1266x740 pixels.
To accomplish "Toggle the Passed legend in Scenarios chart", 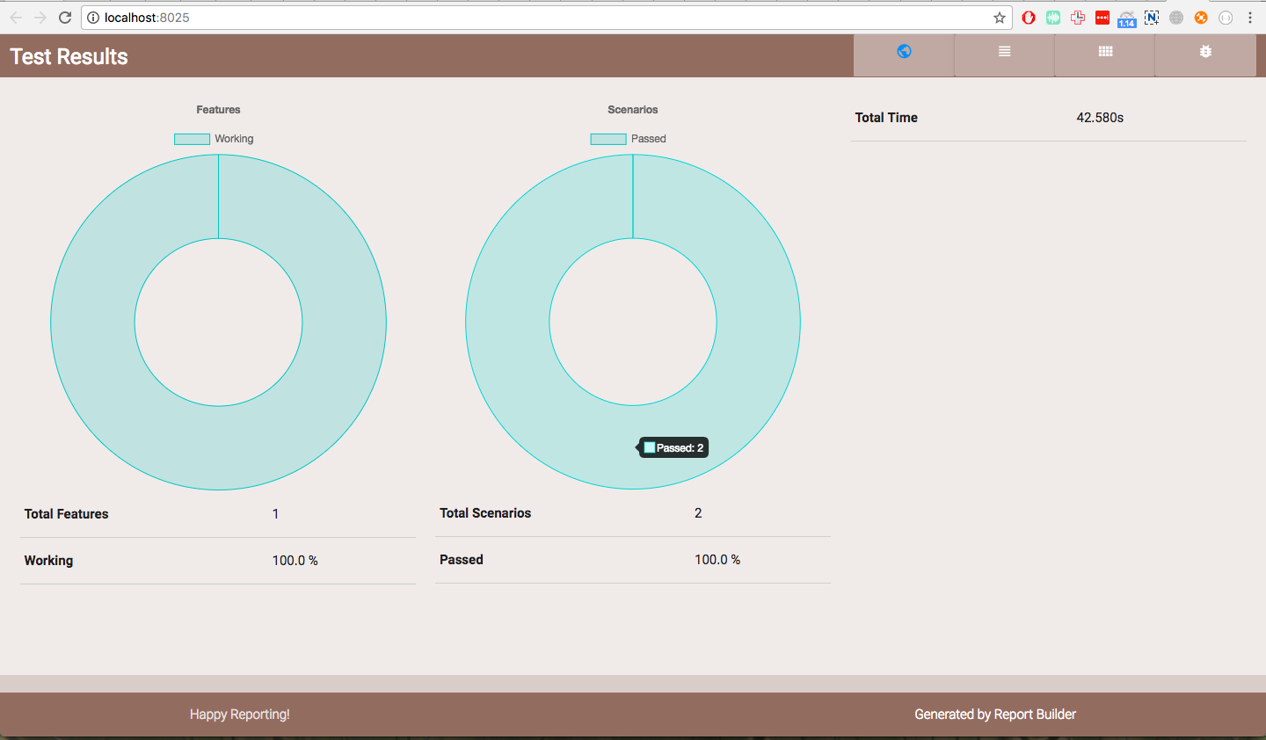I will (629, 139).
